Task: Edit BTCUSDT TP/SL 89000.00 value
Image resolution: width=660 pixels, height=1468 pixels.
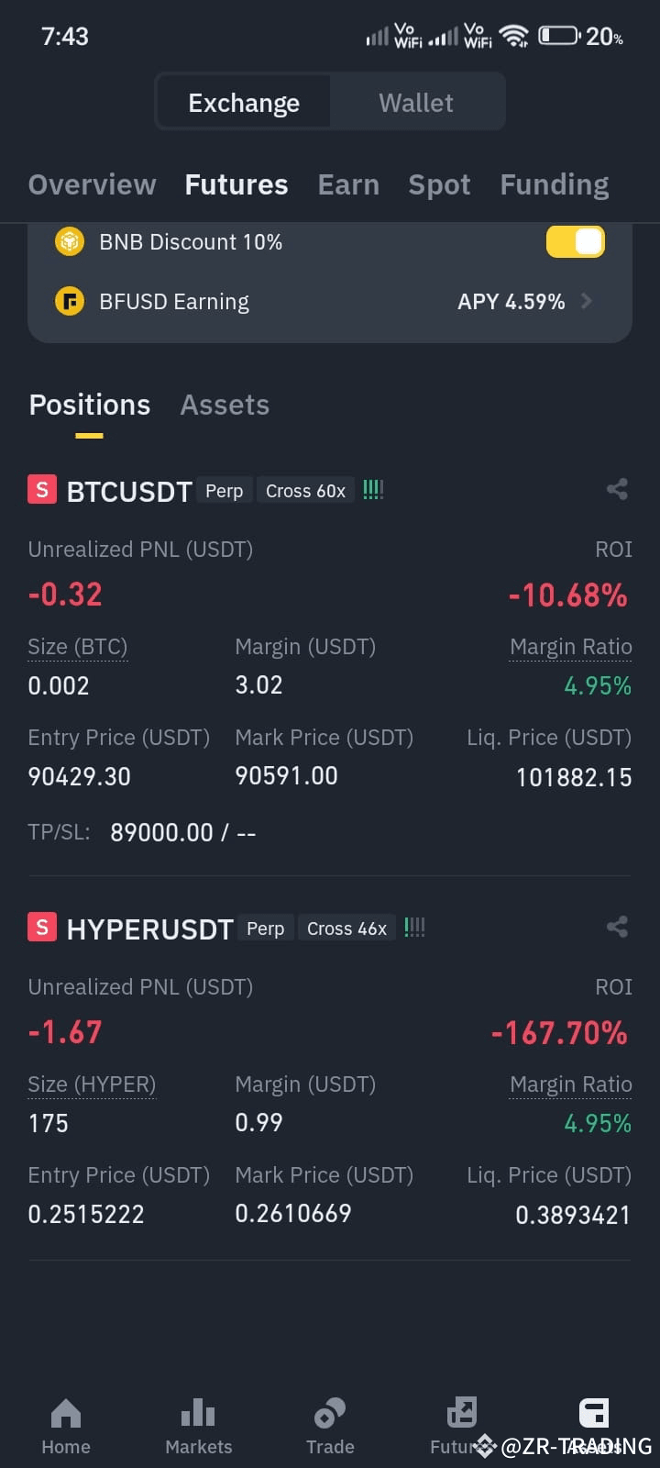Action: [x=161, y=832]
